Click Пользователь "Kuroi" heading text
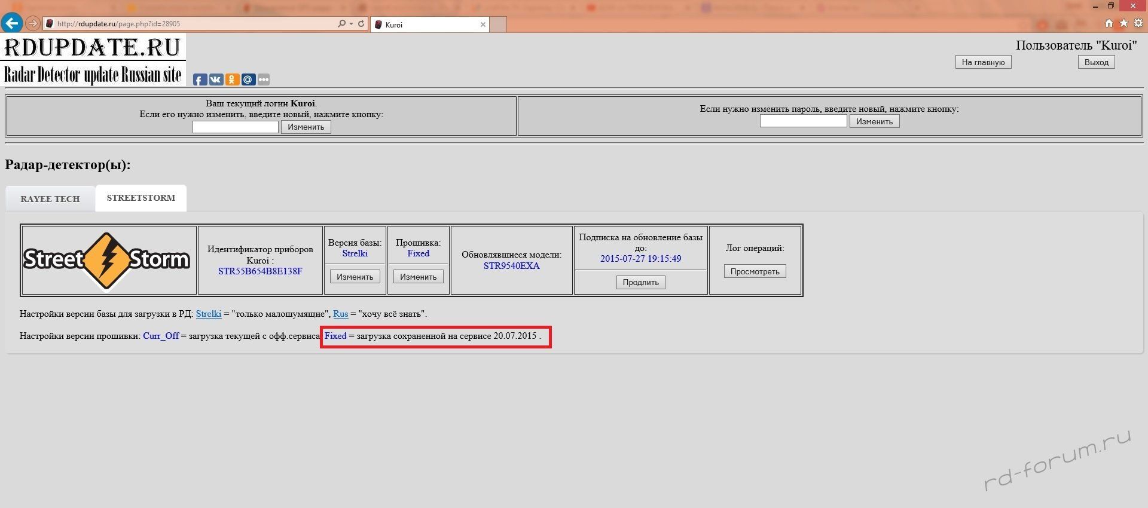The height and width of the screenshot is (508, 1148). [x=1076, y=45]
